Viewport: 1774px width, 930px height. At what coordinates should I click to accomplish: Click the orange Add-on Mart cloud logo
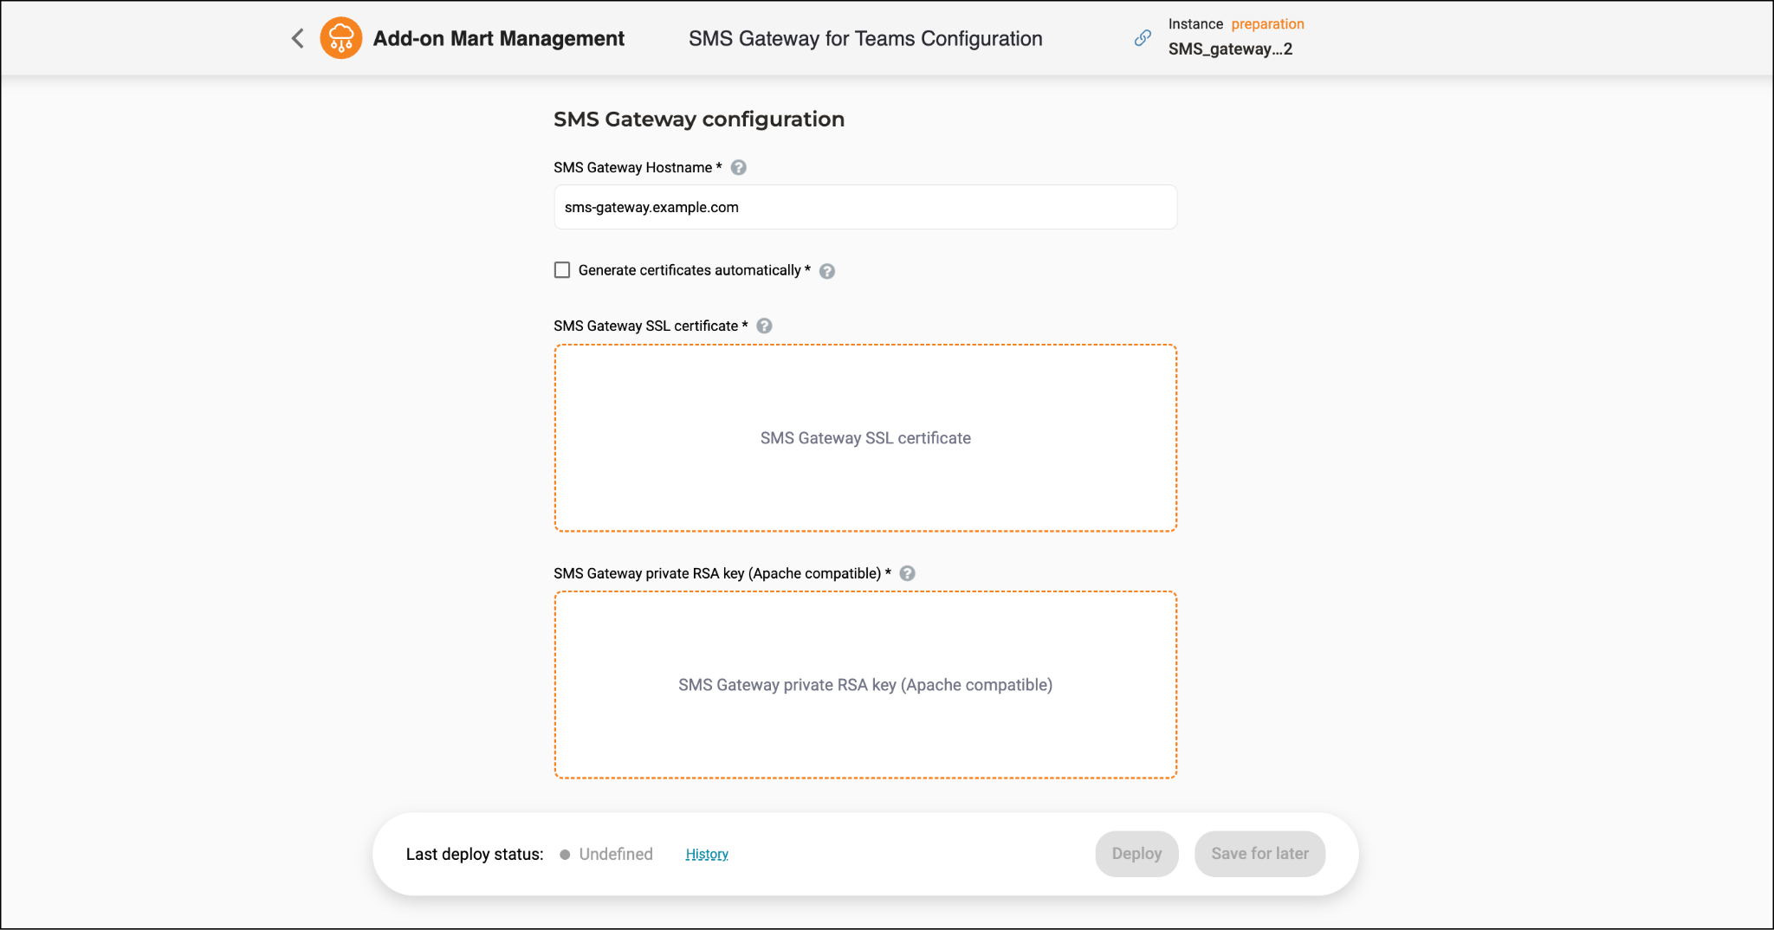coord(341,38)
